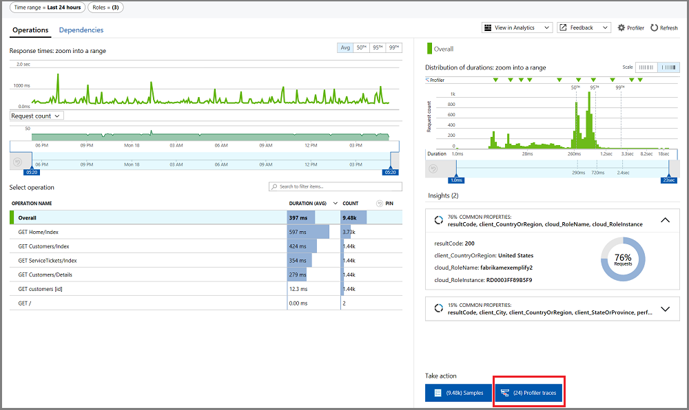
Task: Click reset zoom icon under response times chart
Action: point(18,162)
